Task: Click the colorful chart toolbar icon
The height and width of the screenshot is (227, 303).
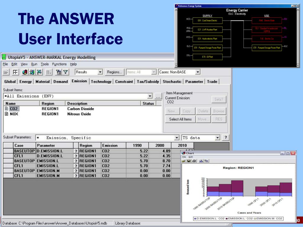Action: (x=25, y=72)
